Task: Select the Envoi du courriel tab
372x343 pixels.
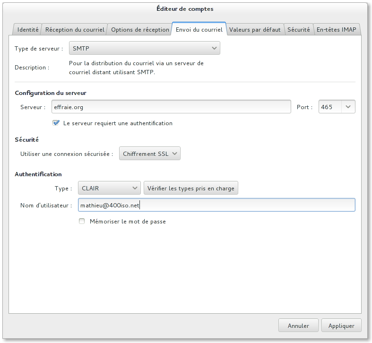Action: (x=199, y=29)
